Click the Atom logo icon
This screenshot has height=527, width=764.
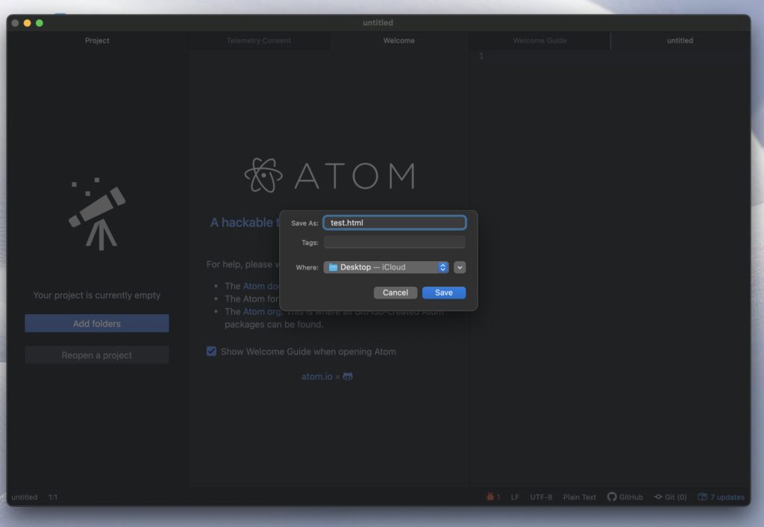[x=263, y=175]
